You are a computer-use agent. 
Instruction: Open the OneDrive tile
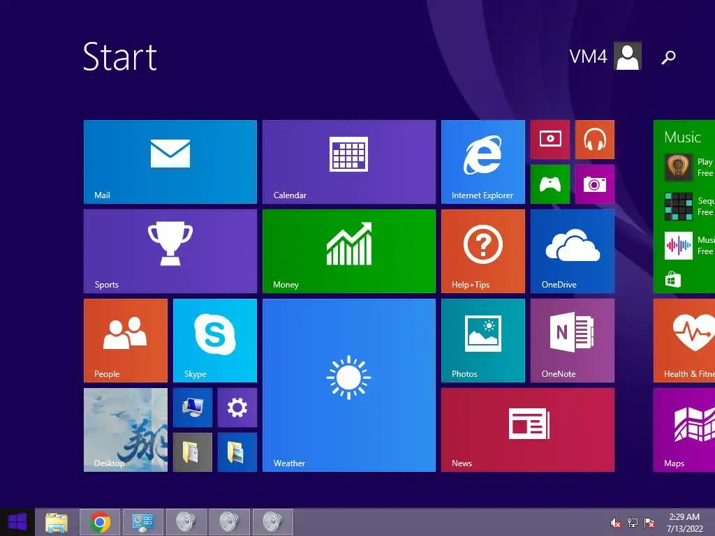pyautogui.click(x=573, y=251)
